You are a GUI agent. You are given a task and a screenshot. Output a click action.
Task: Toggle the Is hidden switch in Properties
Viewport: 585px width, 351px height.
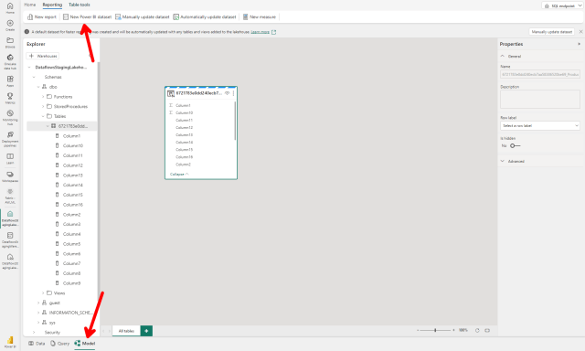pyautogui.click(x=515, y=146)
